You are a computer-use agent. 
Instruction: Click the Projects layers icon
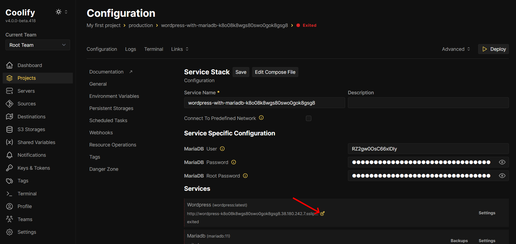(9, 78)
